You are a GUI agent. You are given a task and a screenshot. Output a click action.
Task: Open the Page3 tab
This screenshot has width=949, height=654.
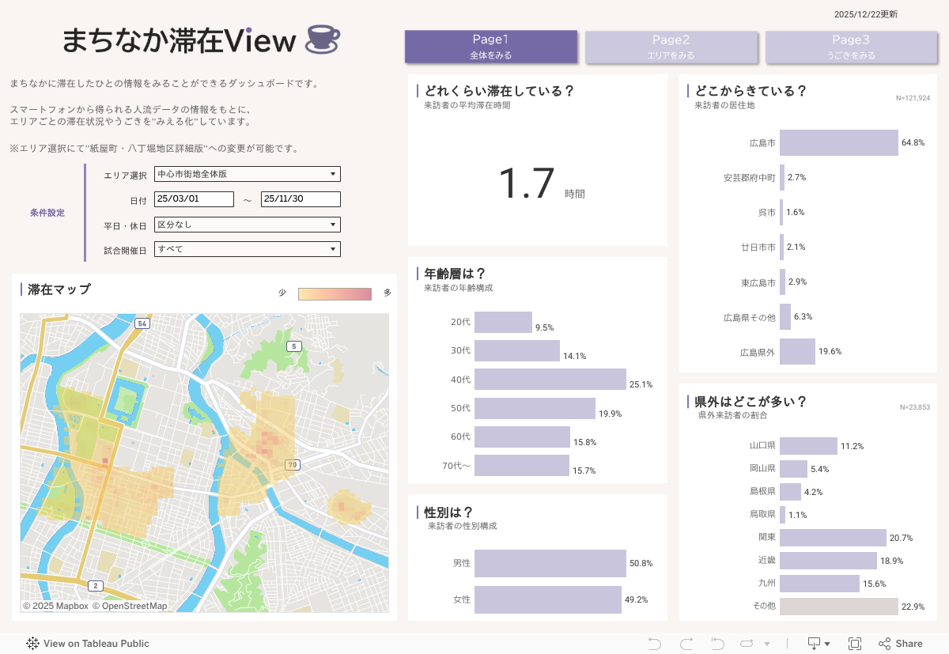click(851, 47)
